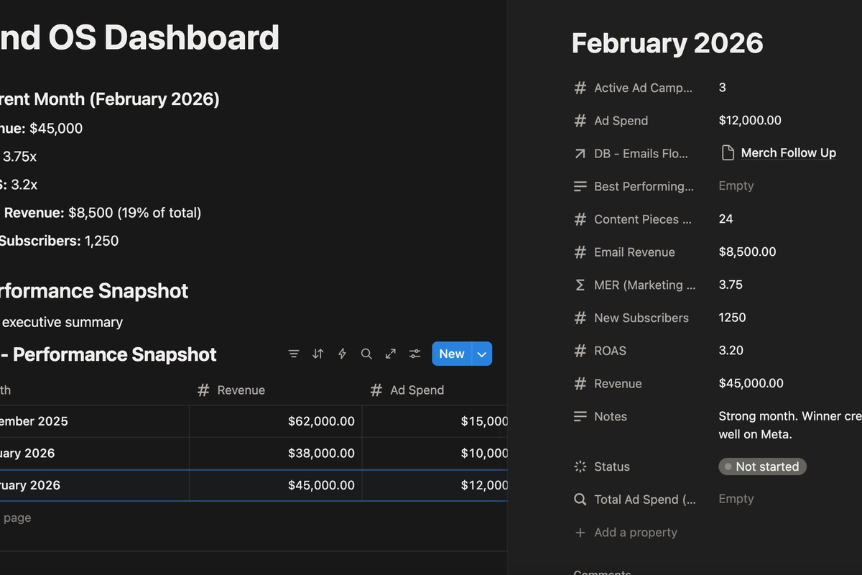Viewport: 862px width, 575px height.
Task: Open database in full page via diagonal arrows icon
Action: pos(391,354)
